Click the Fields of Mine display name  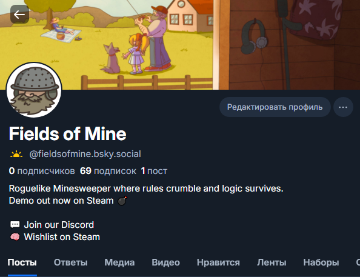pyautogui.click(x=67, y=134)
